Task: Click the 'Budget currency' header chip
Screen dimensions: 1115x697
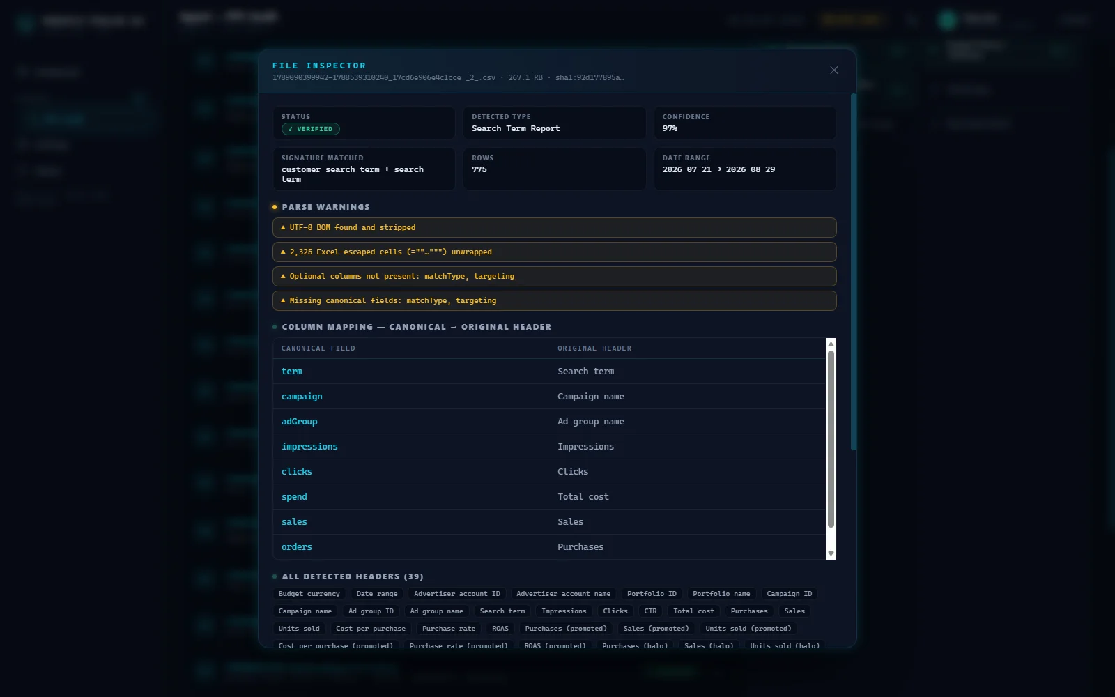Action: coord(309,594)
